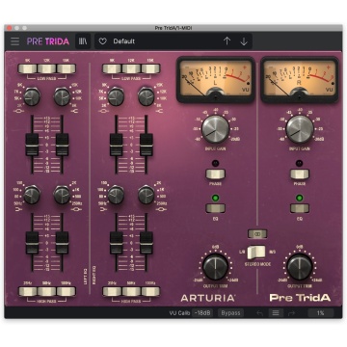Click Left EQ high-mid bell frequency knob
The image size is (347, 347).
point(32,96)
